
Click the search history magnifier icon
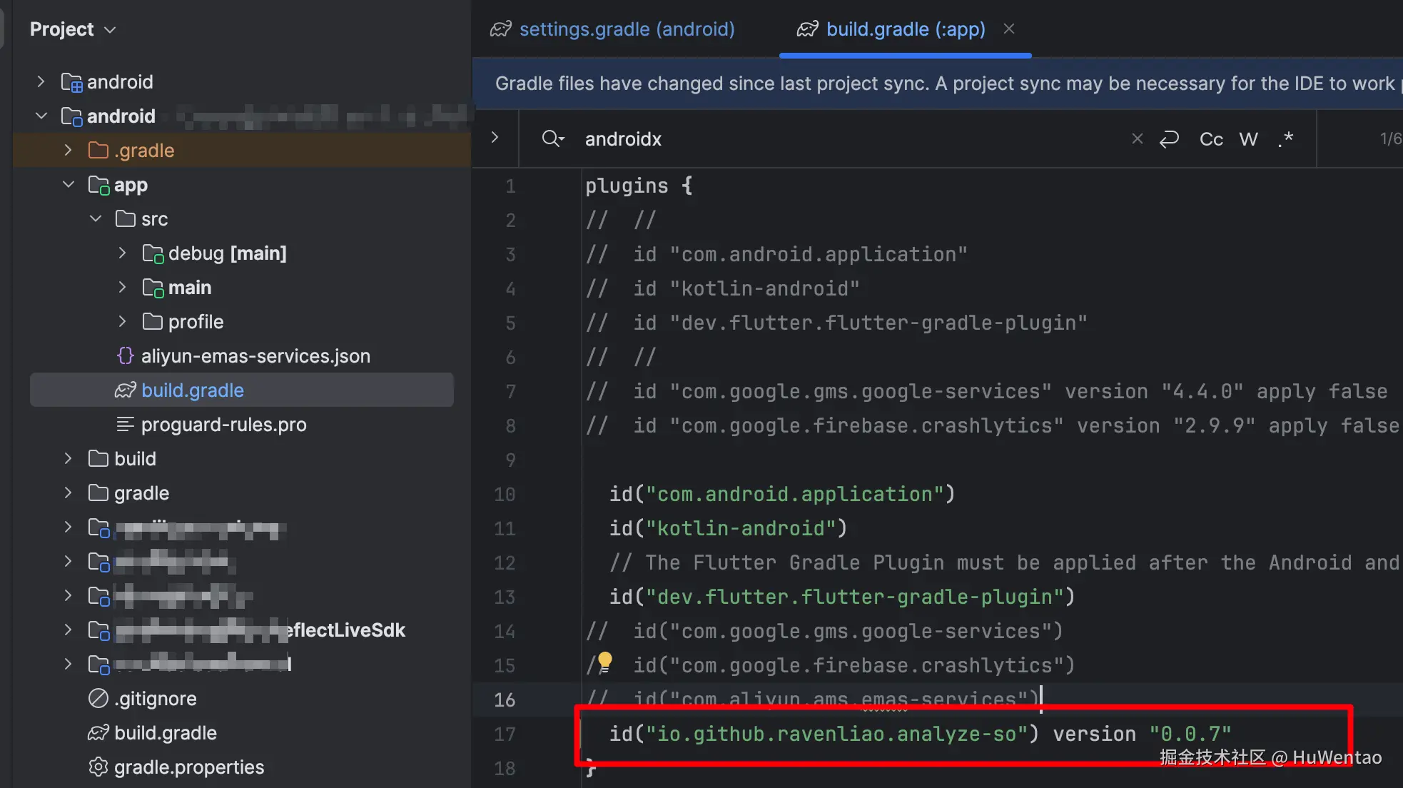point(552,138)
